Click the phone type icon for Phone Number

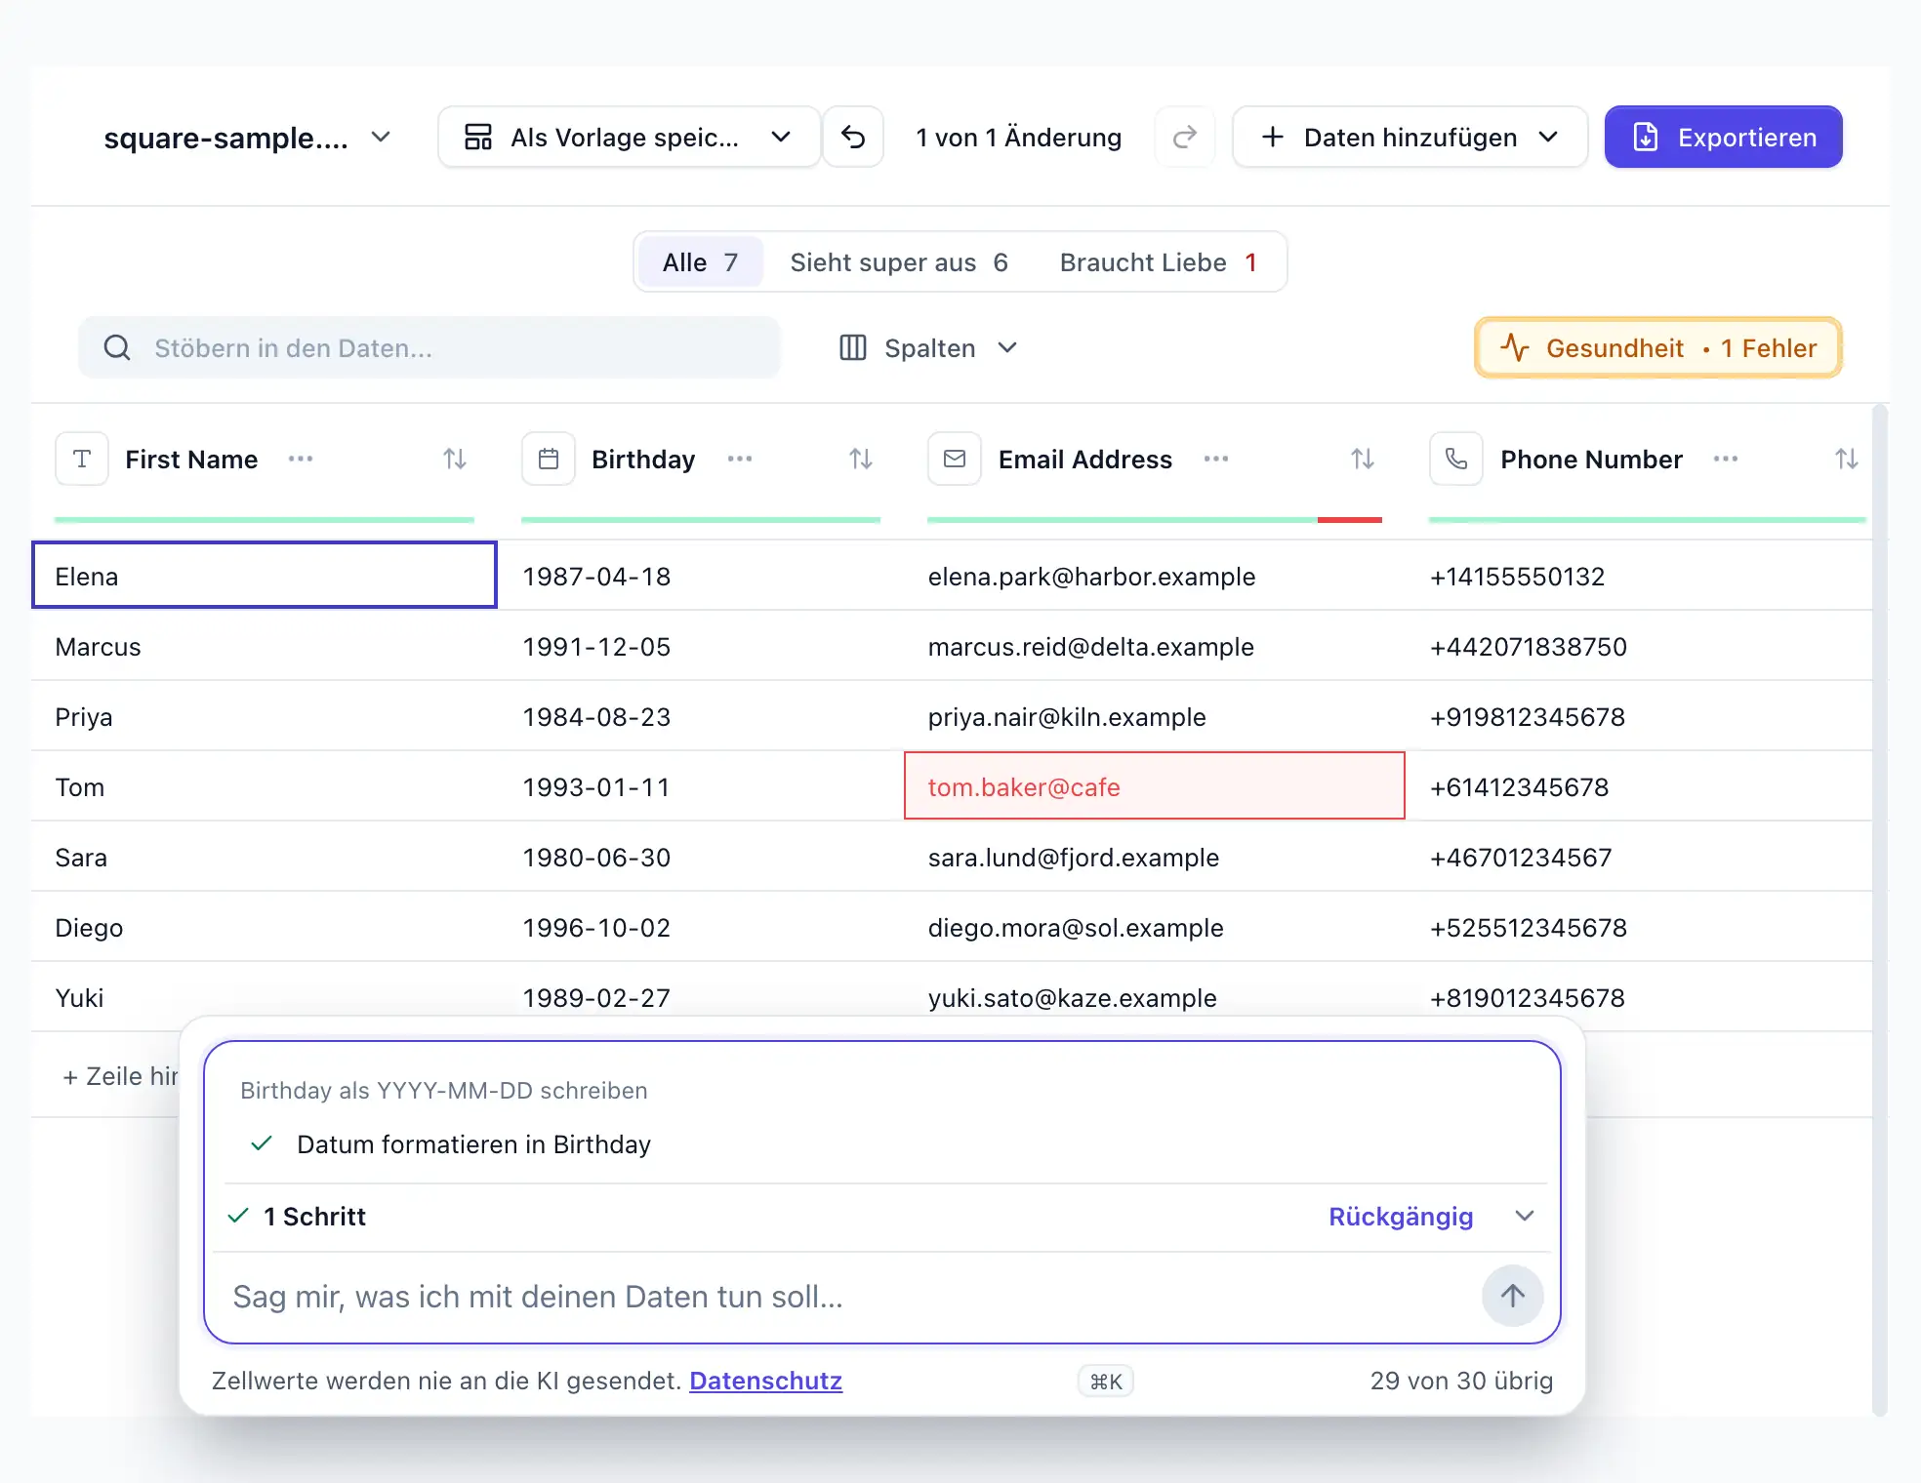click(1456, 459)
